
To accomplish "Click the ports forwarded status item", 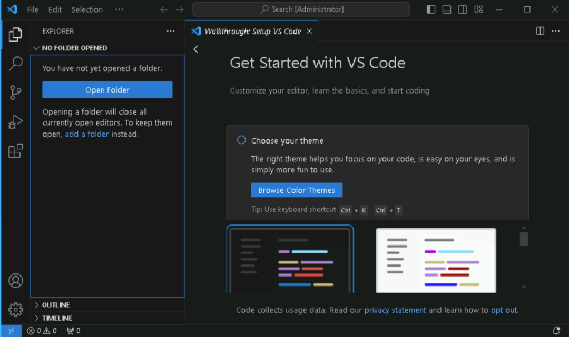I will [74, 331].
